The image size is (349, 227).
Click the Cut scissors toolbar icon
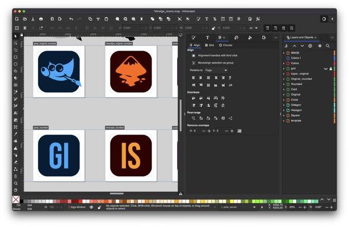pos(98,19)
